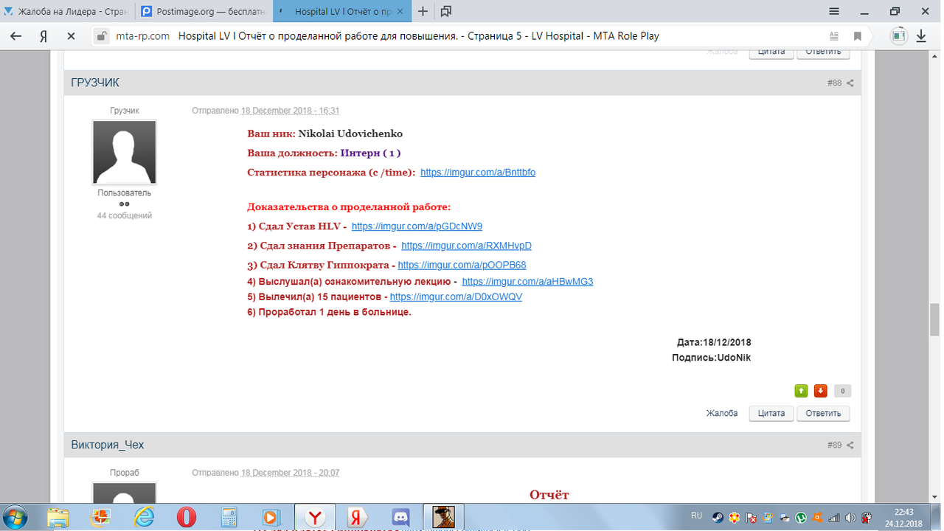Click timestamp 18 December 2018 - 16:31
The image size is (944, 531).
pos(290,111)
